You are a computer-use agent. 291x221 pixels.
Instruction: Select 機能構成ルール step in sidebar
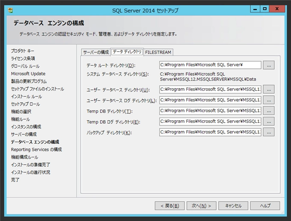tap(24, 157)
